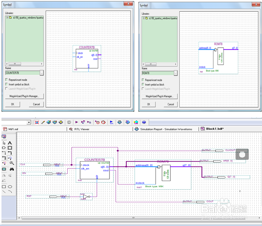
Task: Select the RST input pin
Action: pyautogui.click(x=48, y=197)
